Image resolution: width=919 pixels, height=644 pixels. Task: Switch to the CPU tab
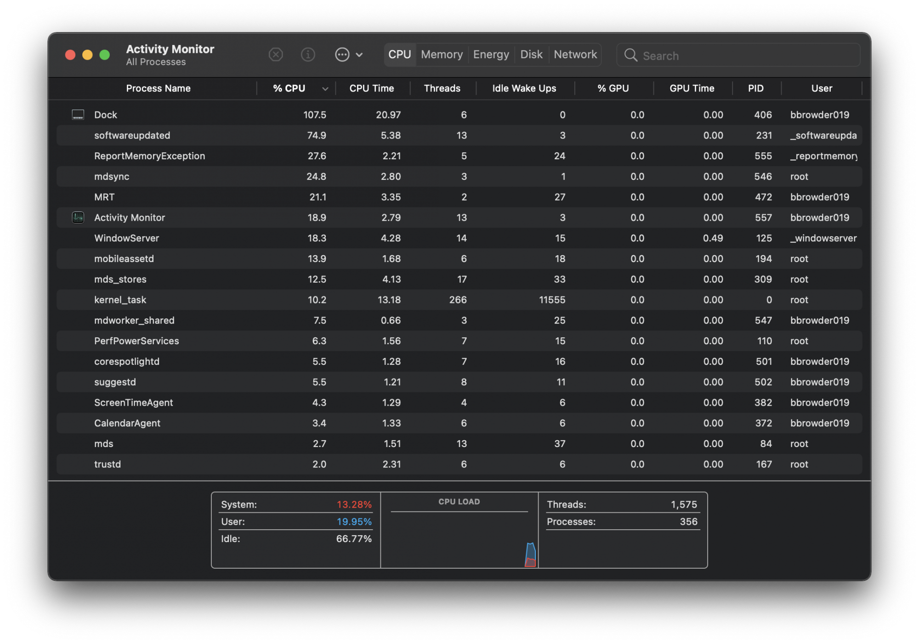tap(400, 55)
